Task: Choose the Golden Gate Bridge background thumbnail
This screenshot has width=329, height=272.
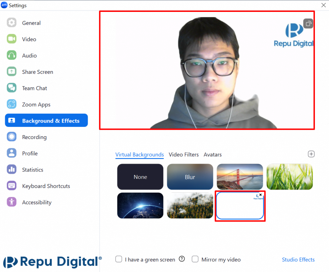Action: click(x=240, y=177)
